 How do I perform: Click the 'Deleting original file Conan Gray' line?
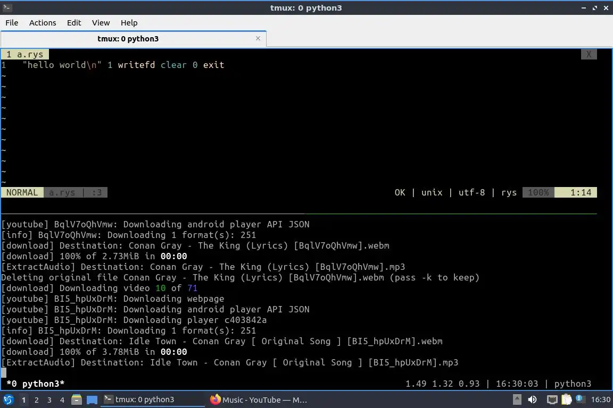(240, 278)
